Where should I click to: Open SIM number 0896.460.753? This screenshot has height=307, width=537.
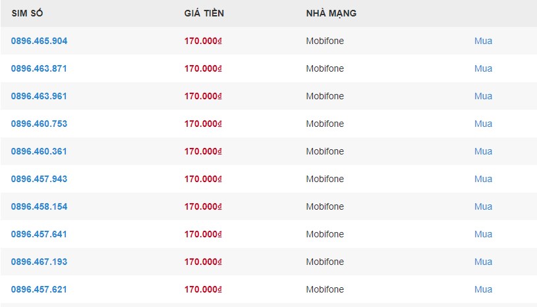point(39,124)
